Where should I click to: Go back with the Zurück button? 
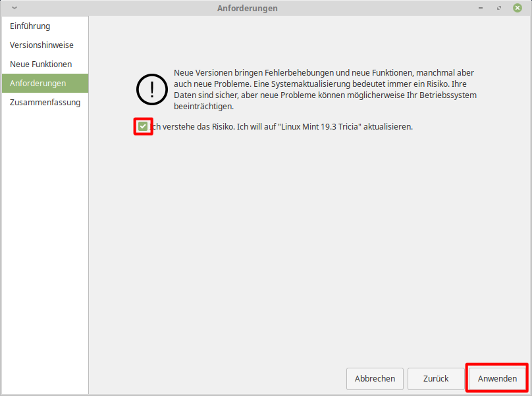tap(436, 378)
